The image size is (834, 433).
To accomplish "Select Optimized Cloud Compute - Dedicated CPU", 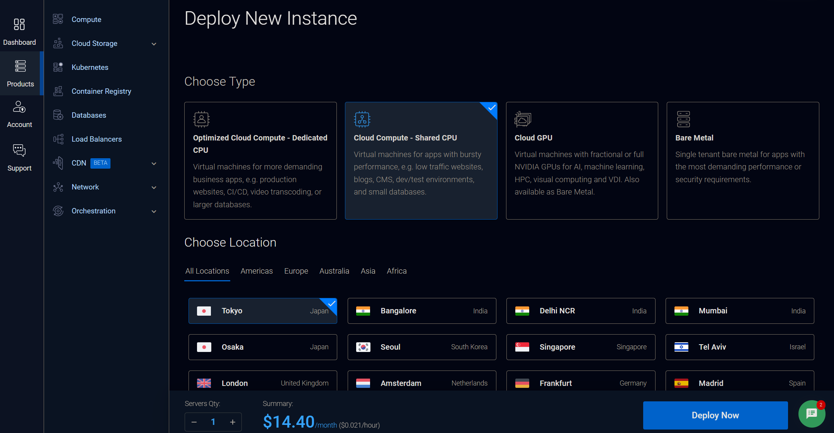I will coord(260,160).
